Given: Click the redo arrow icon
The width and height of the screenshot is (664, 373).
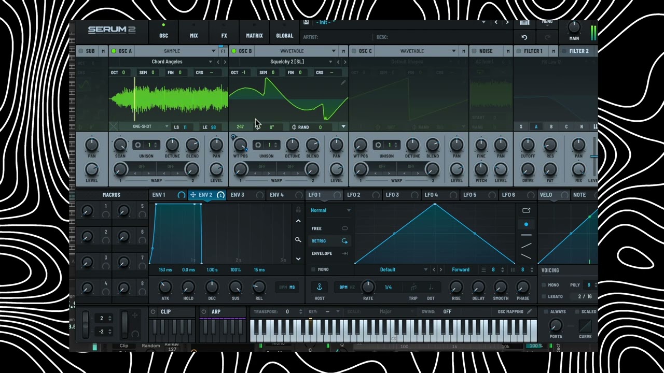Looking at the screenshot, I should coord(547,37).
